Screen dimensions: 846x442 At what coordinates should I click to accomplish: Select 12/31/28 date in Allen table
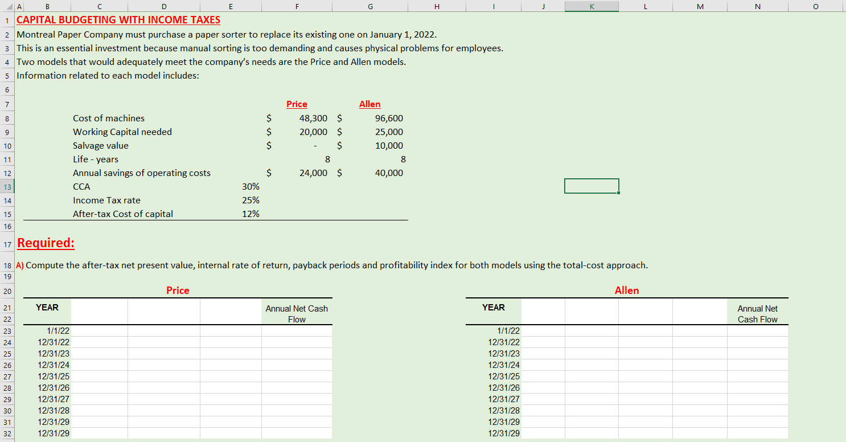click(504, 411)
